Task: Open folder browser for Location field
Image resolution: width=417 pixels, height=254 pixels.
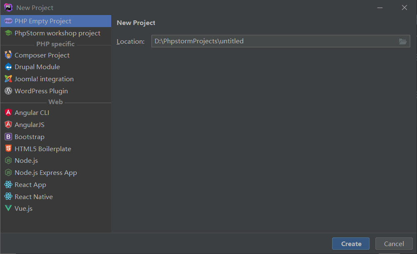Action: (x=403, y=42)
